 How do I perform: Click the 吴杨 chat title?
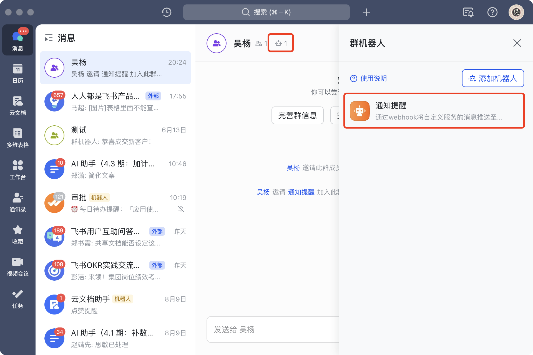(242, 44)
